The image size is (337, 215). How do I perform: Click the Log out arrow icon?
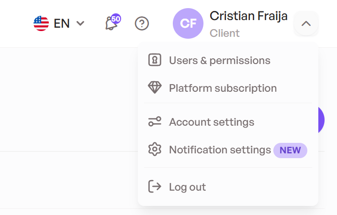click(x=155, y=186)
